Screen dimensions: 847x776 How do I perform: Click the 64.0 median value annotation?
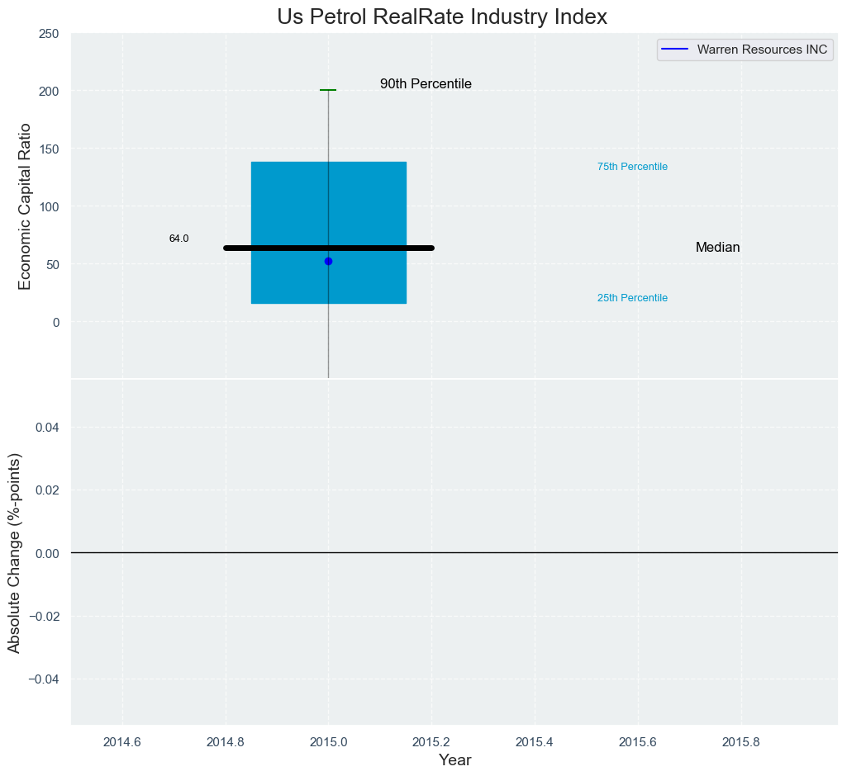pos(178,239)
